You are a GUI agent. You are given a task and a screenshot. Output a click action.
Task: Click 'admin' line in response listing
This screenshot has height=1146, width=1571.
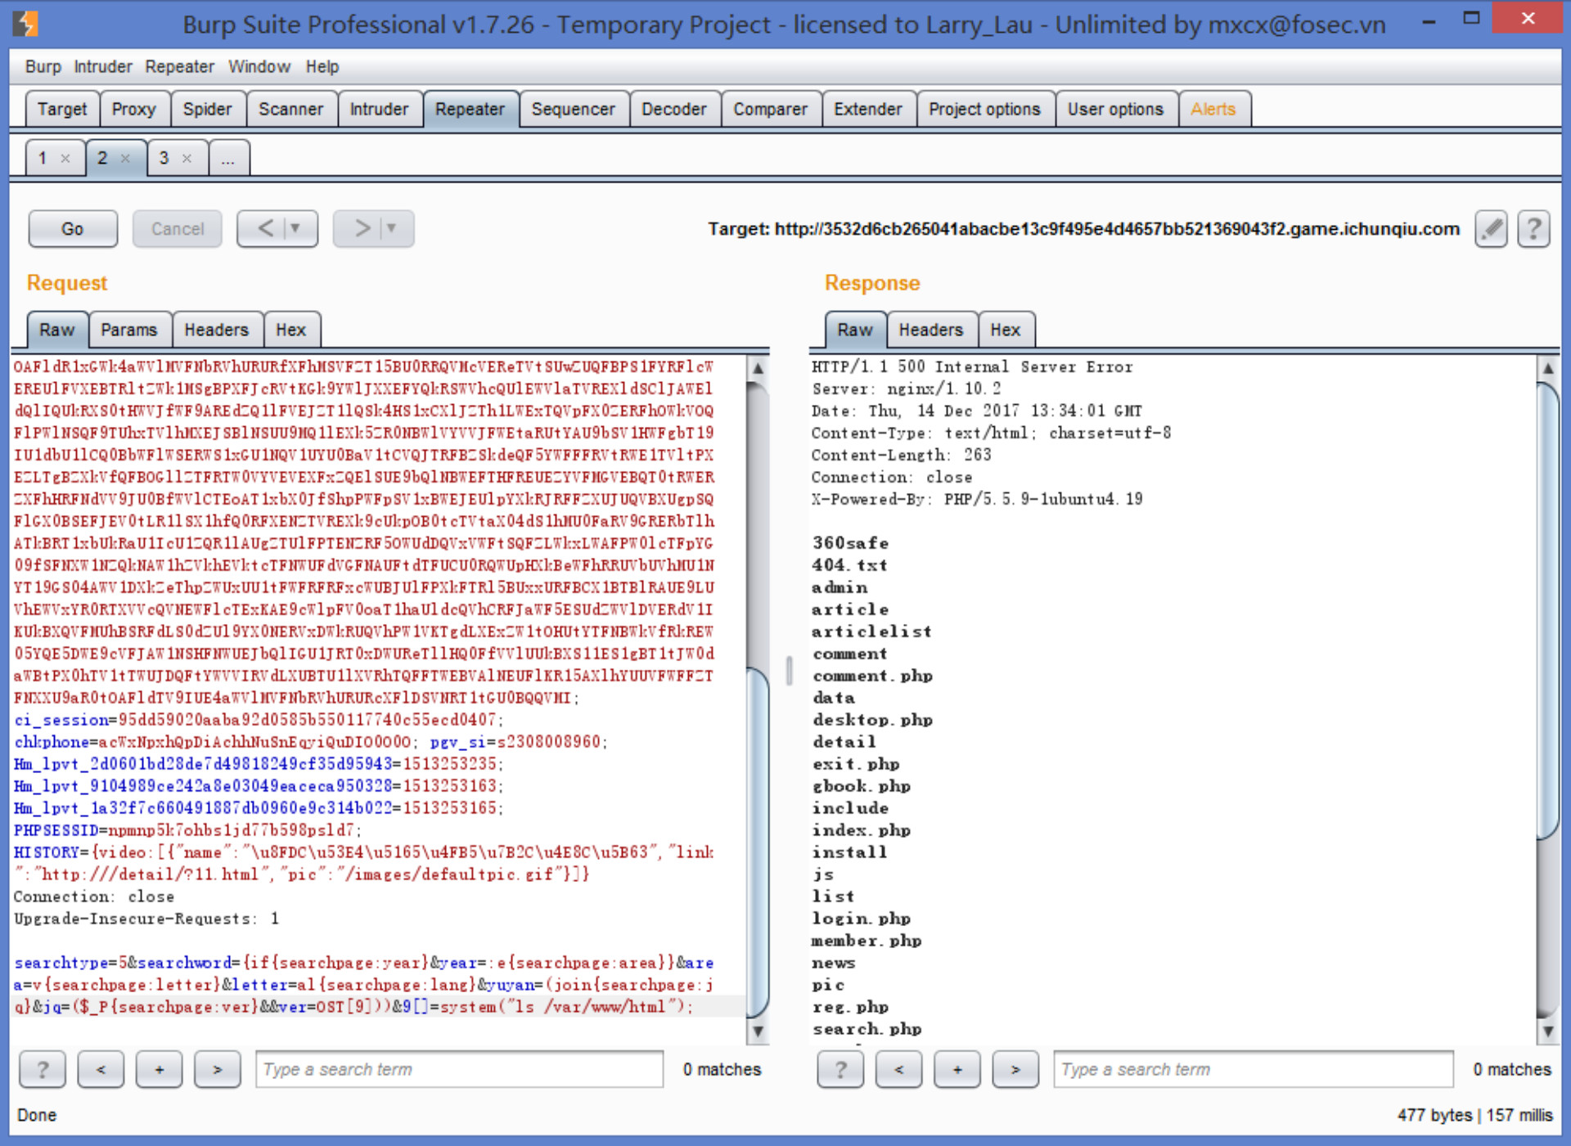tap(840, 587)
